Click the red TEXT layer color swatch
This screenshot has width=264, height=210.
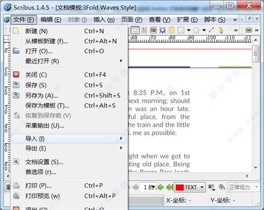point(180,187)
